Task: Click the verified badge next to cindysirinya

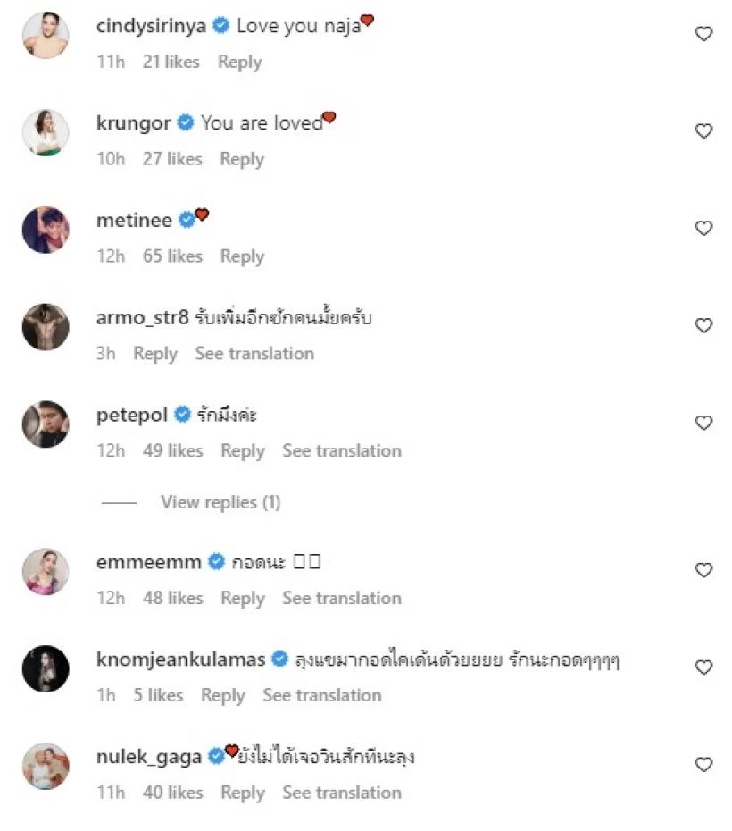Action: (x=220, y=26)
